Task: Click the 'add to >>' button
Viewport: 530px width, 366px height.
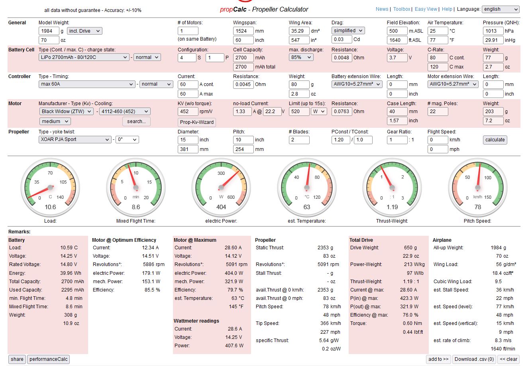Action: pyautogui.click(x=438, y=359)
